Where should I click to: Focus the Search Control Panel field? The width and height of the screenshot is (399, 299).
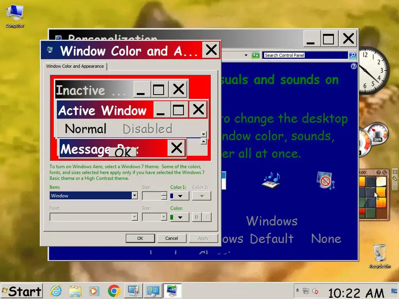coord(305,55)
